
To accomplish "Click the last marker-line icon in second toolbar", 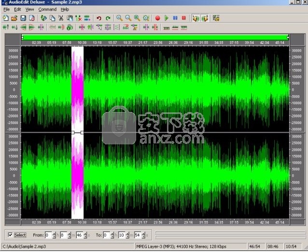I will 184,28.
